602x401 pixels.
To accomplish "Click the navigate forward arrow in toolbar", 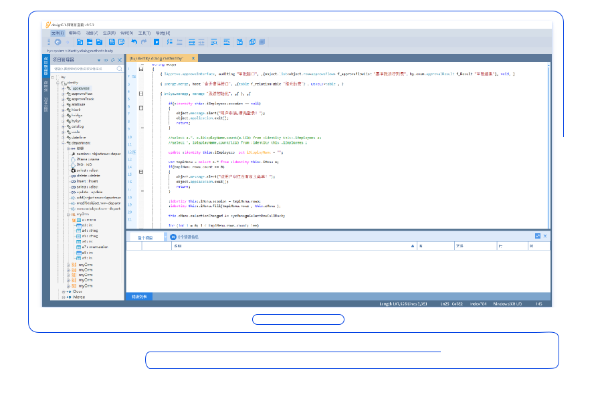I will (x=67, y=42).
